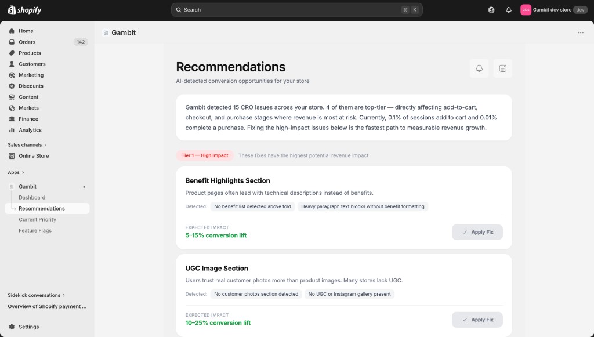The width and height of the screenshot is (594, 337).
Task: Click 'Heavy paragraph text blocks' tag
Action: point(363,206)
